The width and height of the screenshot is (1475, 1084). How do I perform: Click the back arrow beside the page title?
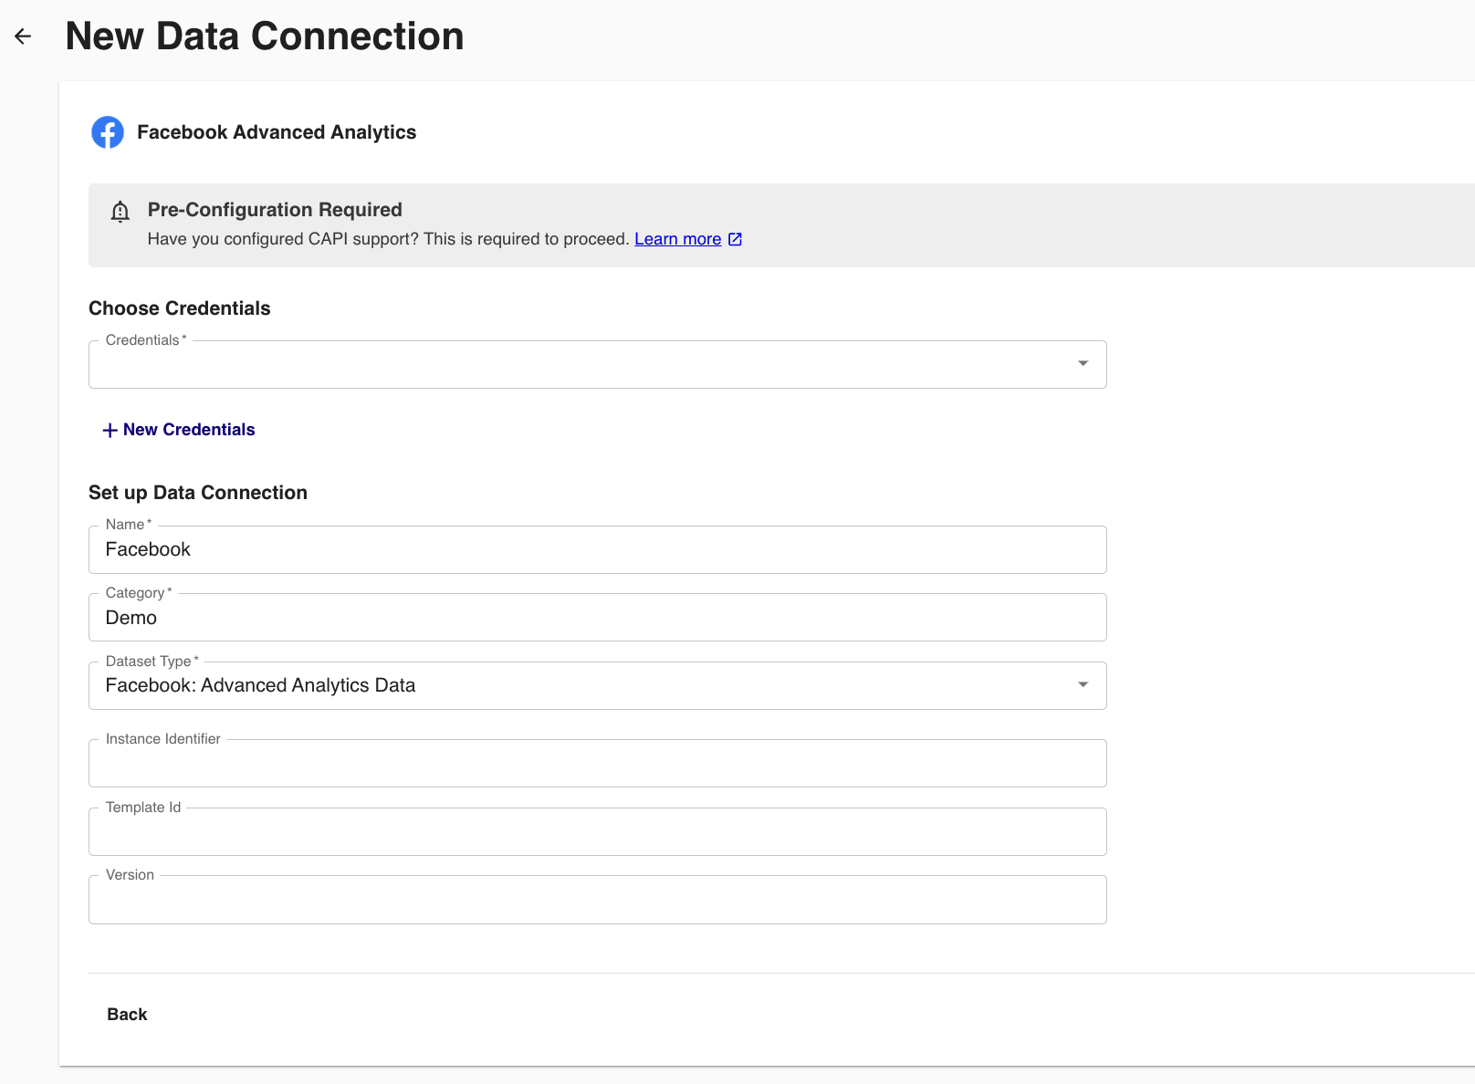(x=23, y=36)
